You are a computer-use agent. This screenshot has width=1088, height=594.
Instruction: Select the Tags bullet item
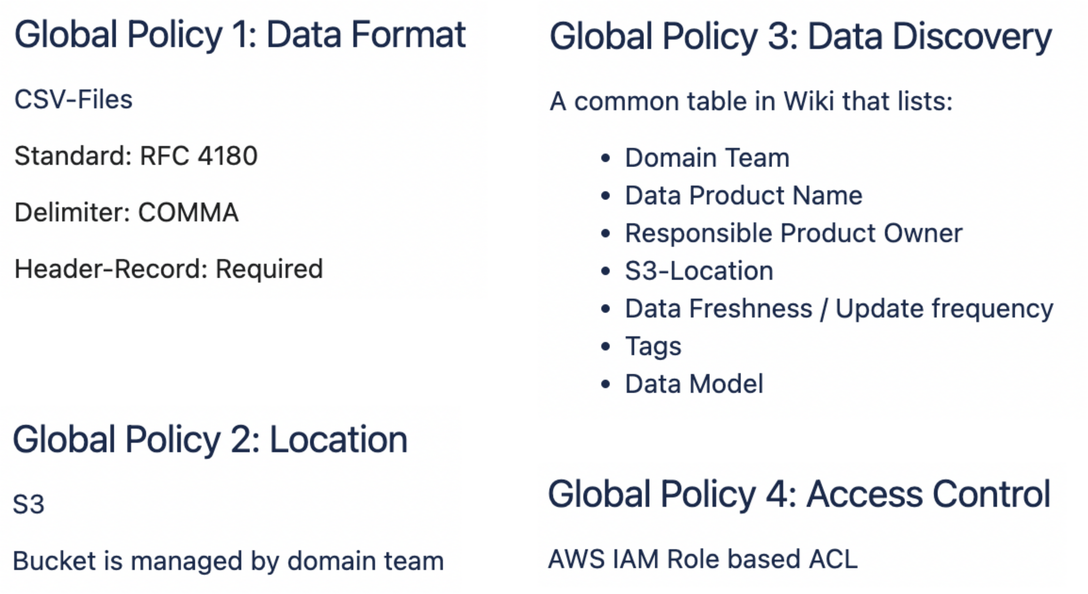tap(653, 346)
